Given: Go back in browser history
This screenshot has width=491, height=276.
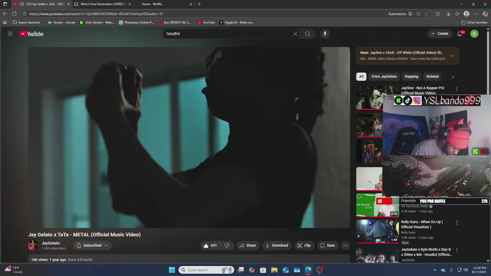Looking at the screenshot, I should coord(5,14).
